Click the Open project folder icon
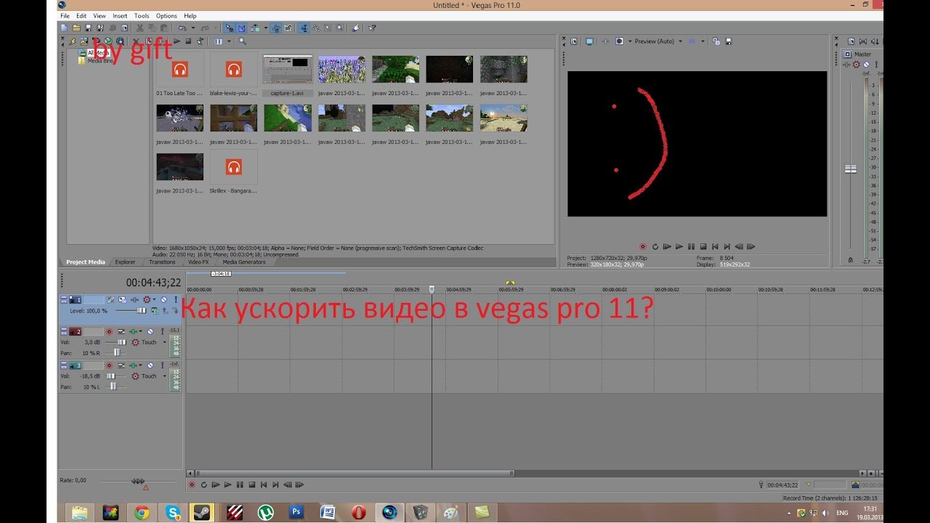 tap(76, 28)
